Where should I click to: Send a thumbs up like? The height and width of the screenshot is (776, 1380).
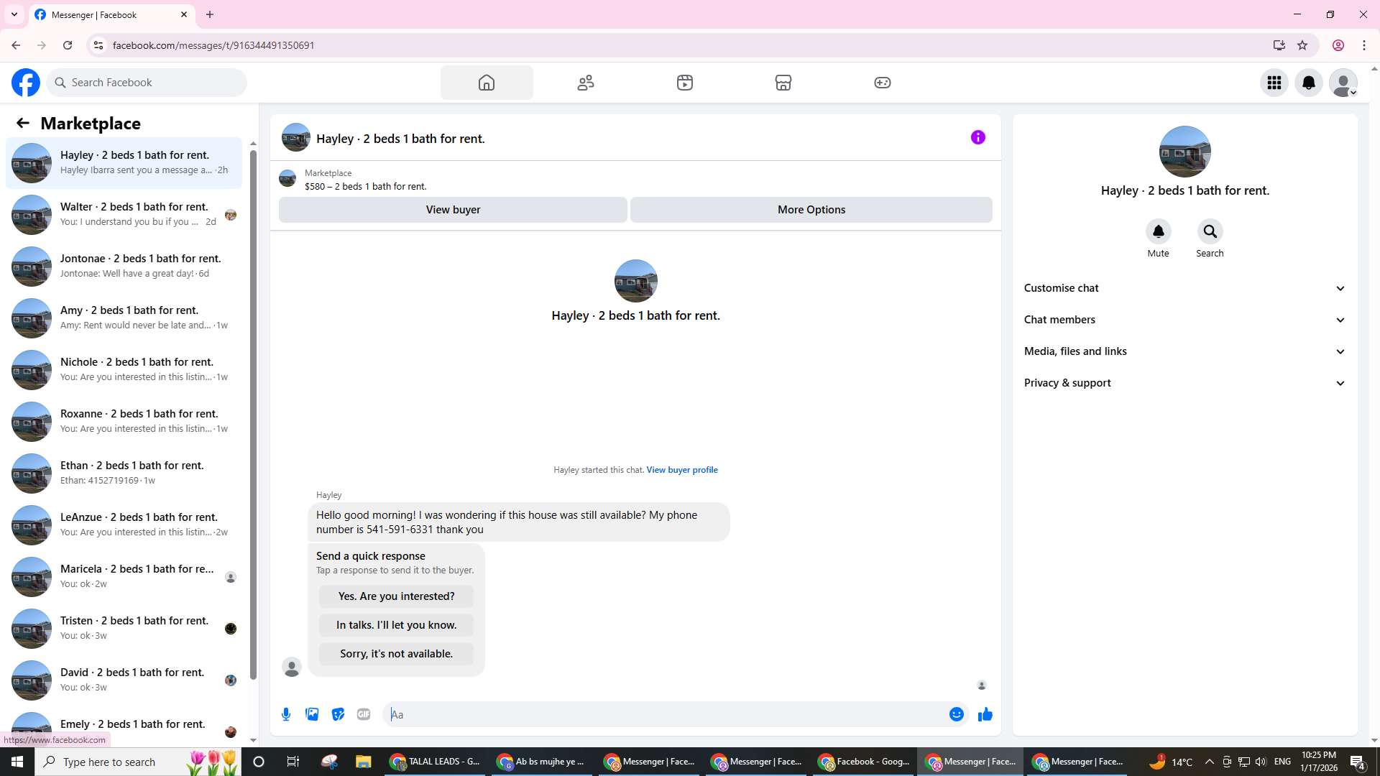[985, 714]
